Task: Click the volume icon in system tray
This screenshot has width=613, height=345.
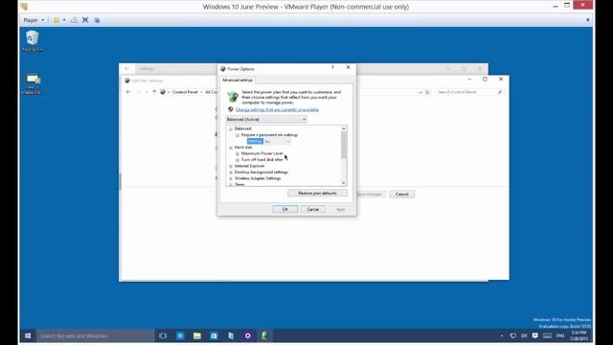Action: click(524, 335)
